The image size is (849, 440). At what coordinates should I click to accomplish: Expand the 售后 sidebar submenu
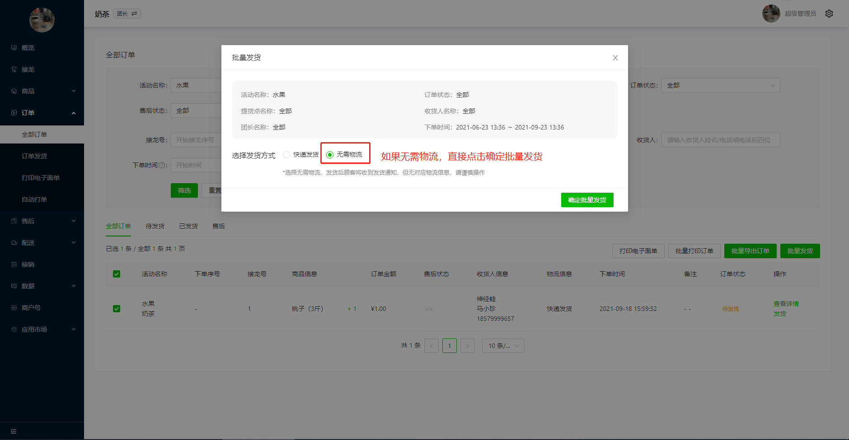click(74, 221)
